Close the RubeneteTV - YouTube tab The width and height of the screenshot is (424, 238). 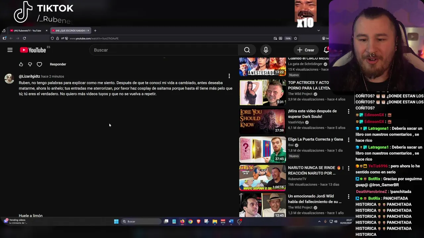pos(46,30)
